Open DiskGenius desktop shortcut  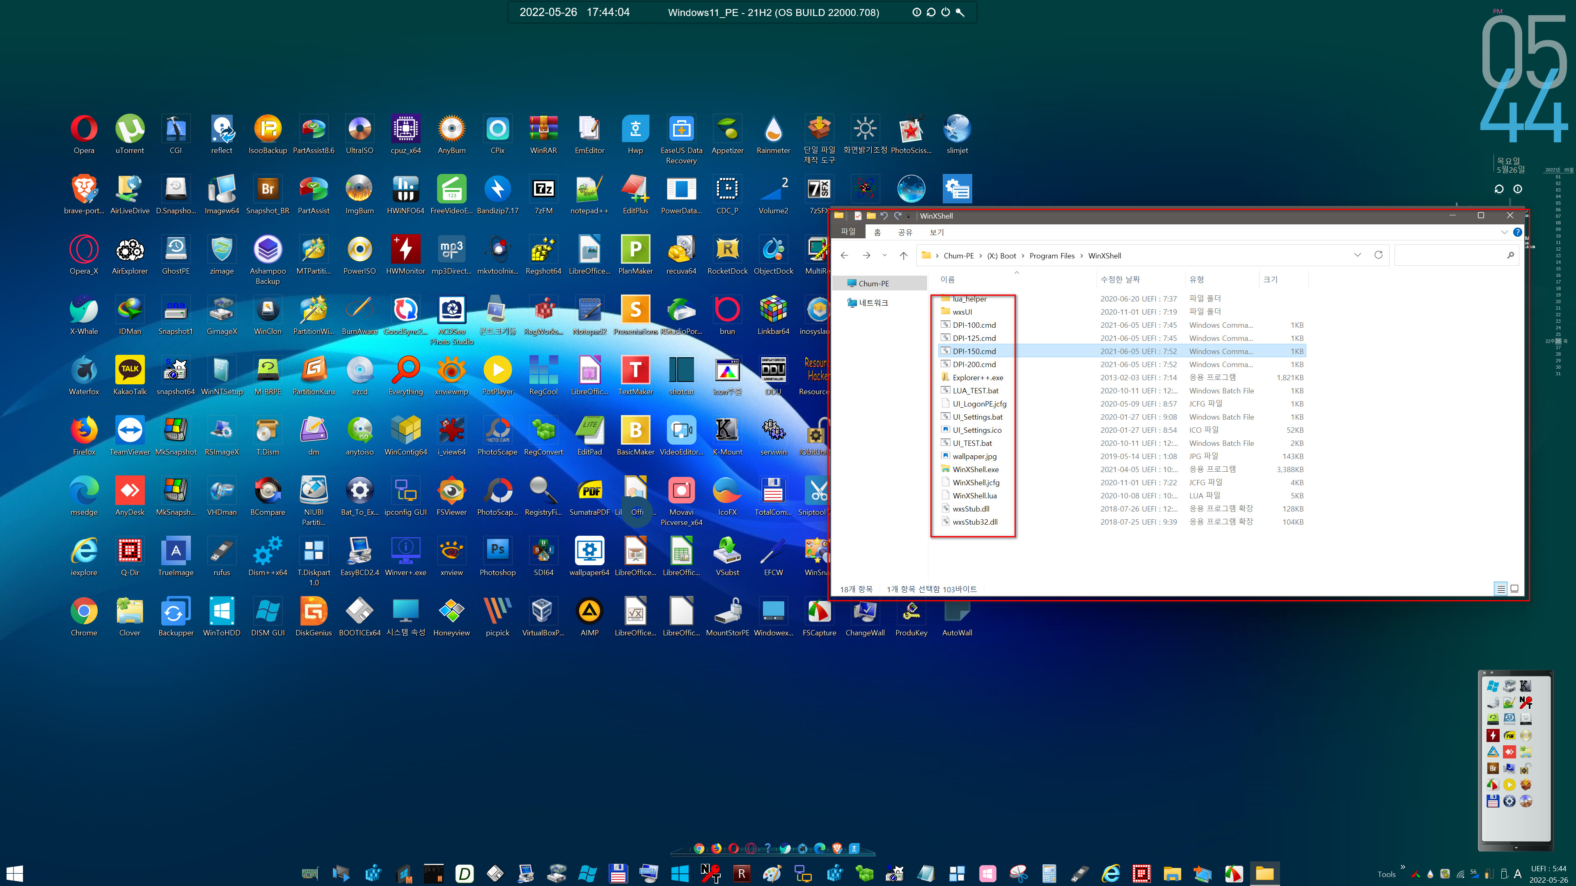pos(313,617)
